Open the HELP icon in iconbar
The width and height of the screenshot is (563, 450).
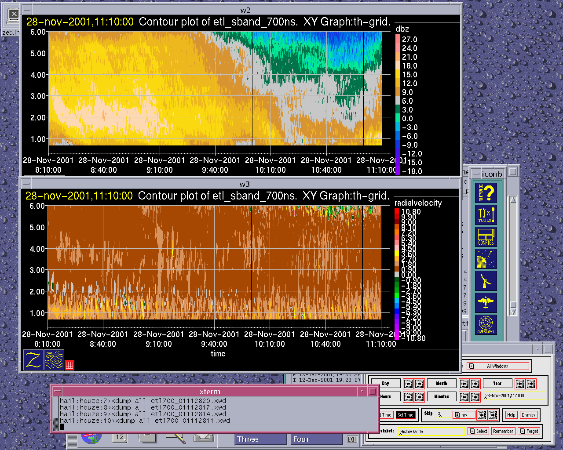pos(486,192)
